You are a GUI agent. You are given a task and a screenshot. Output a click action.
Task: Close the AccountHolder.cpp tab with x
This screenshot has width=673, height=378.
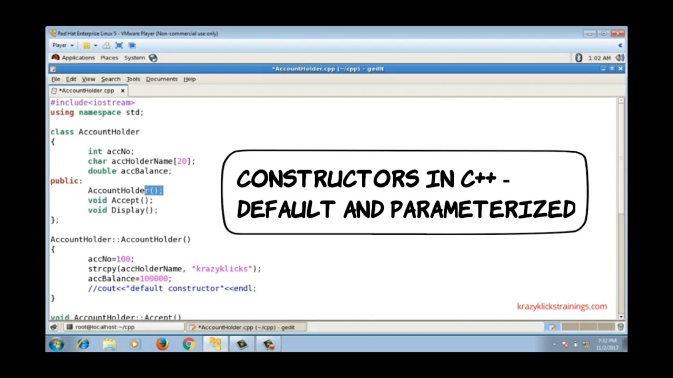(123, 91)
